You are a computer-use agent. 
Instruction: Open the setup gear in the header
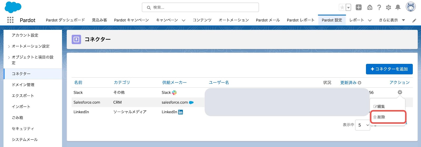click(388, 7)
